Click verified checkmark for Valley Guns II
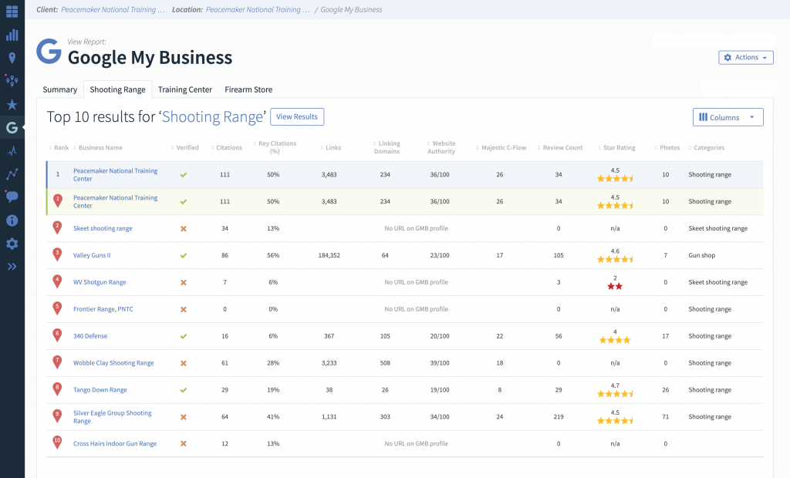790x478 pixels. 184,255
